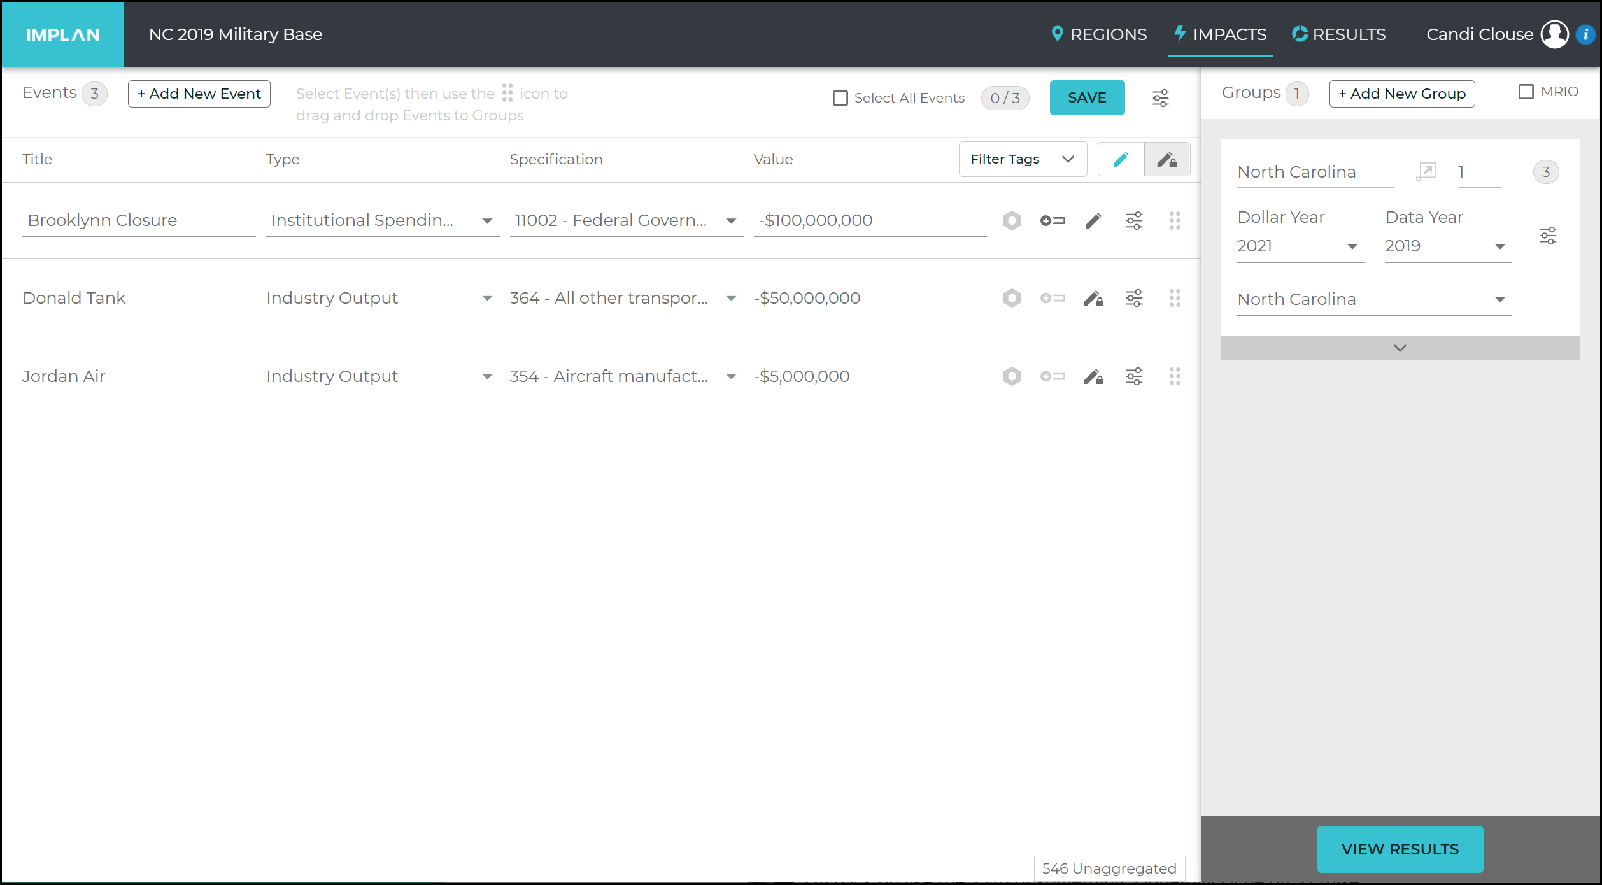This screenshot has width=1602, height=885.
Task: Open North Carolina group advanced settings icon
Action: pyautogui.click(x=1548, y=236)
